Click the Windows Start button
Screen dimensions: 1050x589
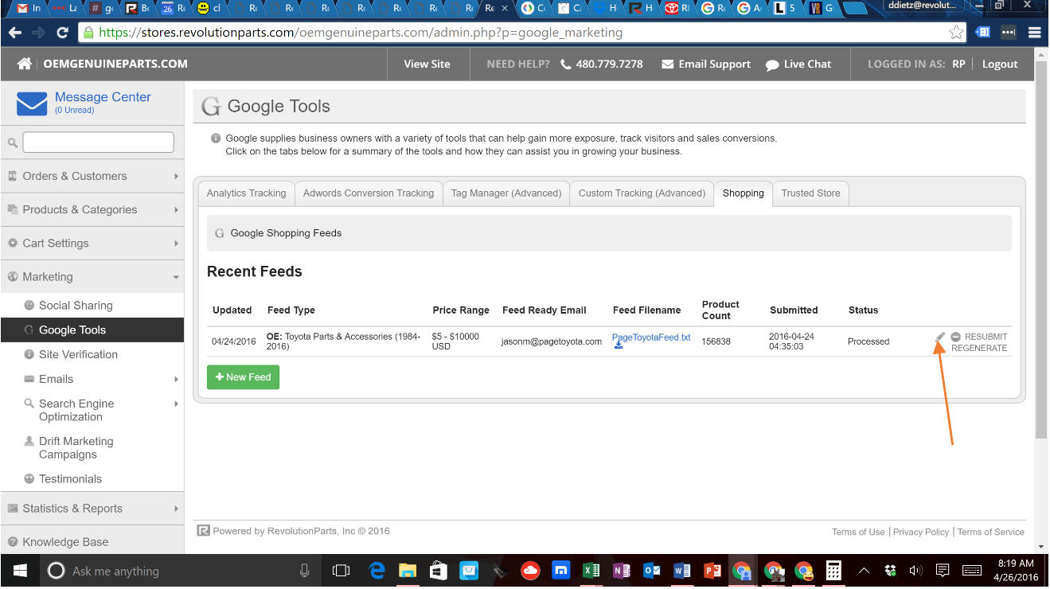pos(20,571)
